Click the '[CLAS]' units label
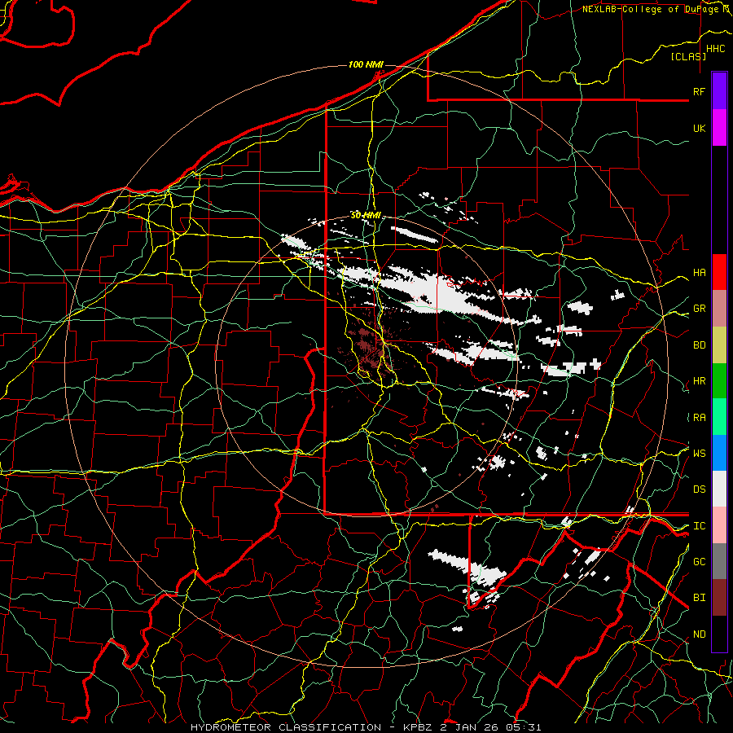This screenshot has height=733, width=733. point(688,56)
